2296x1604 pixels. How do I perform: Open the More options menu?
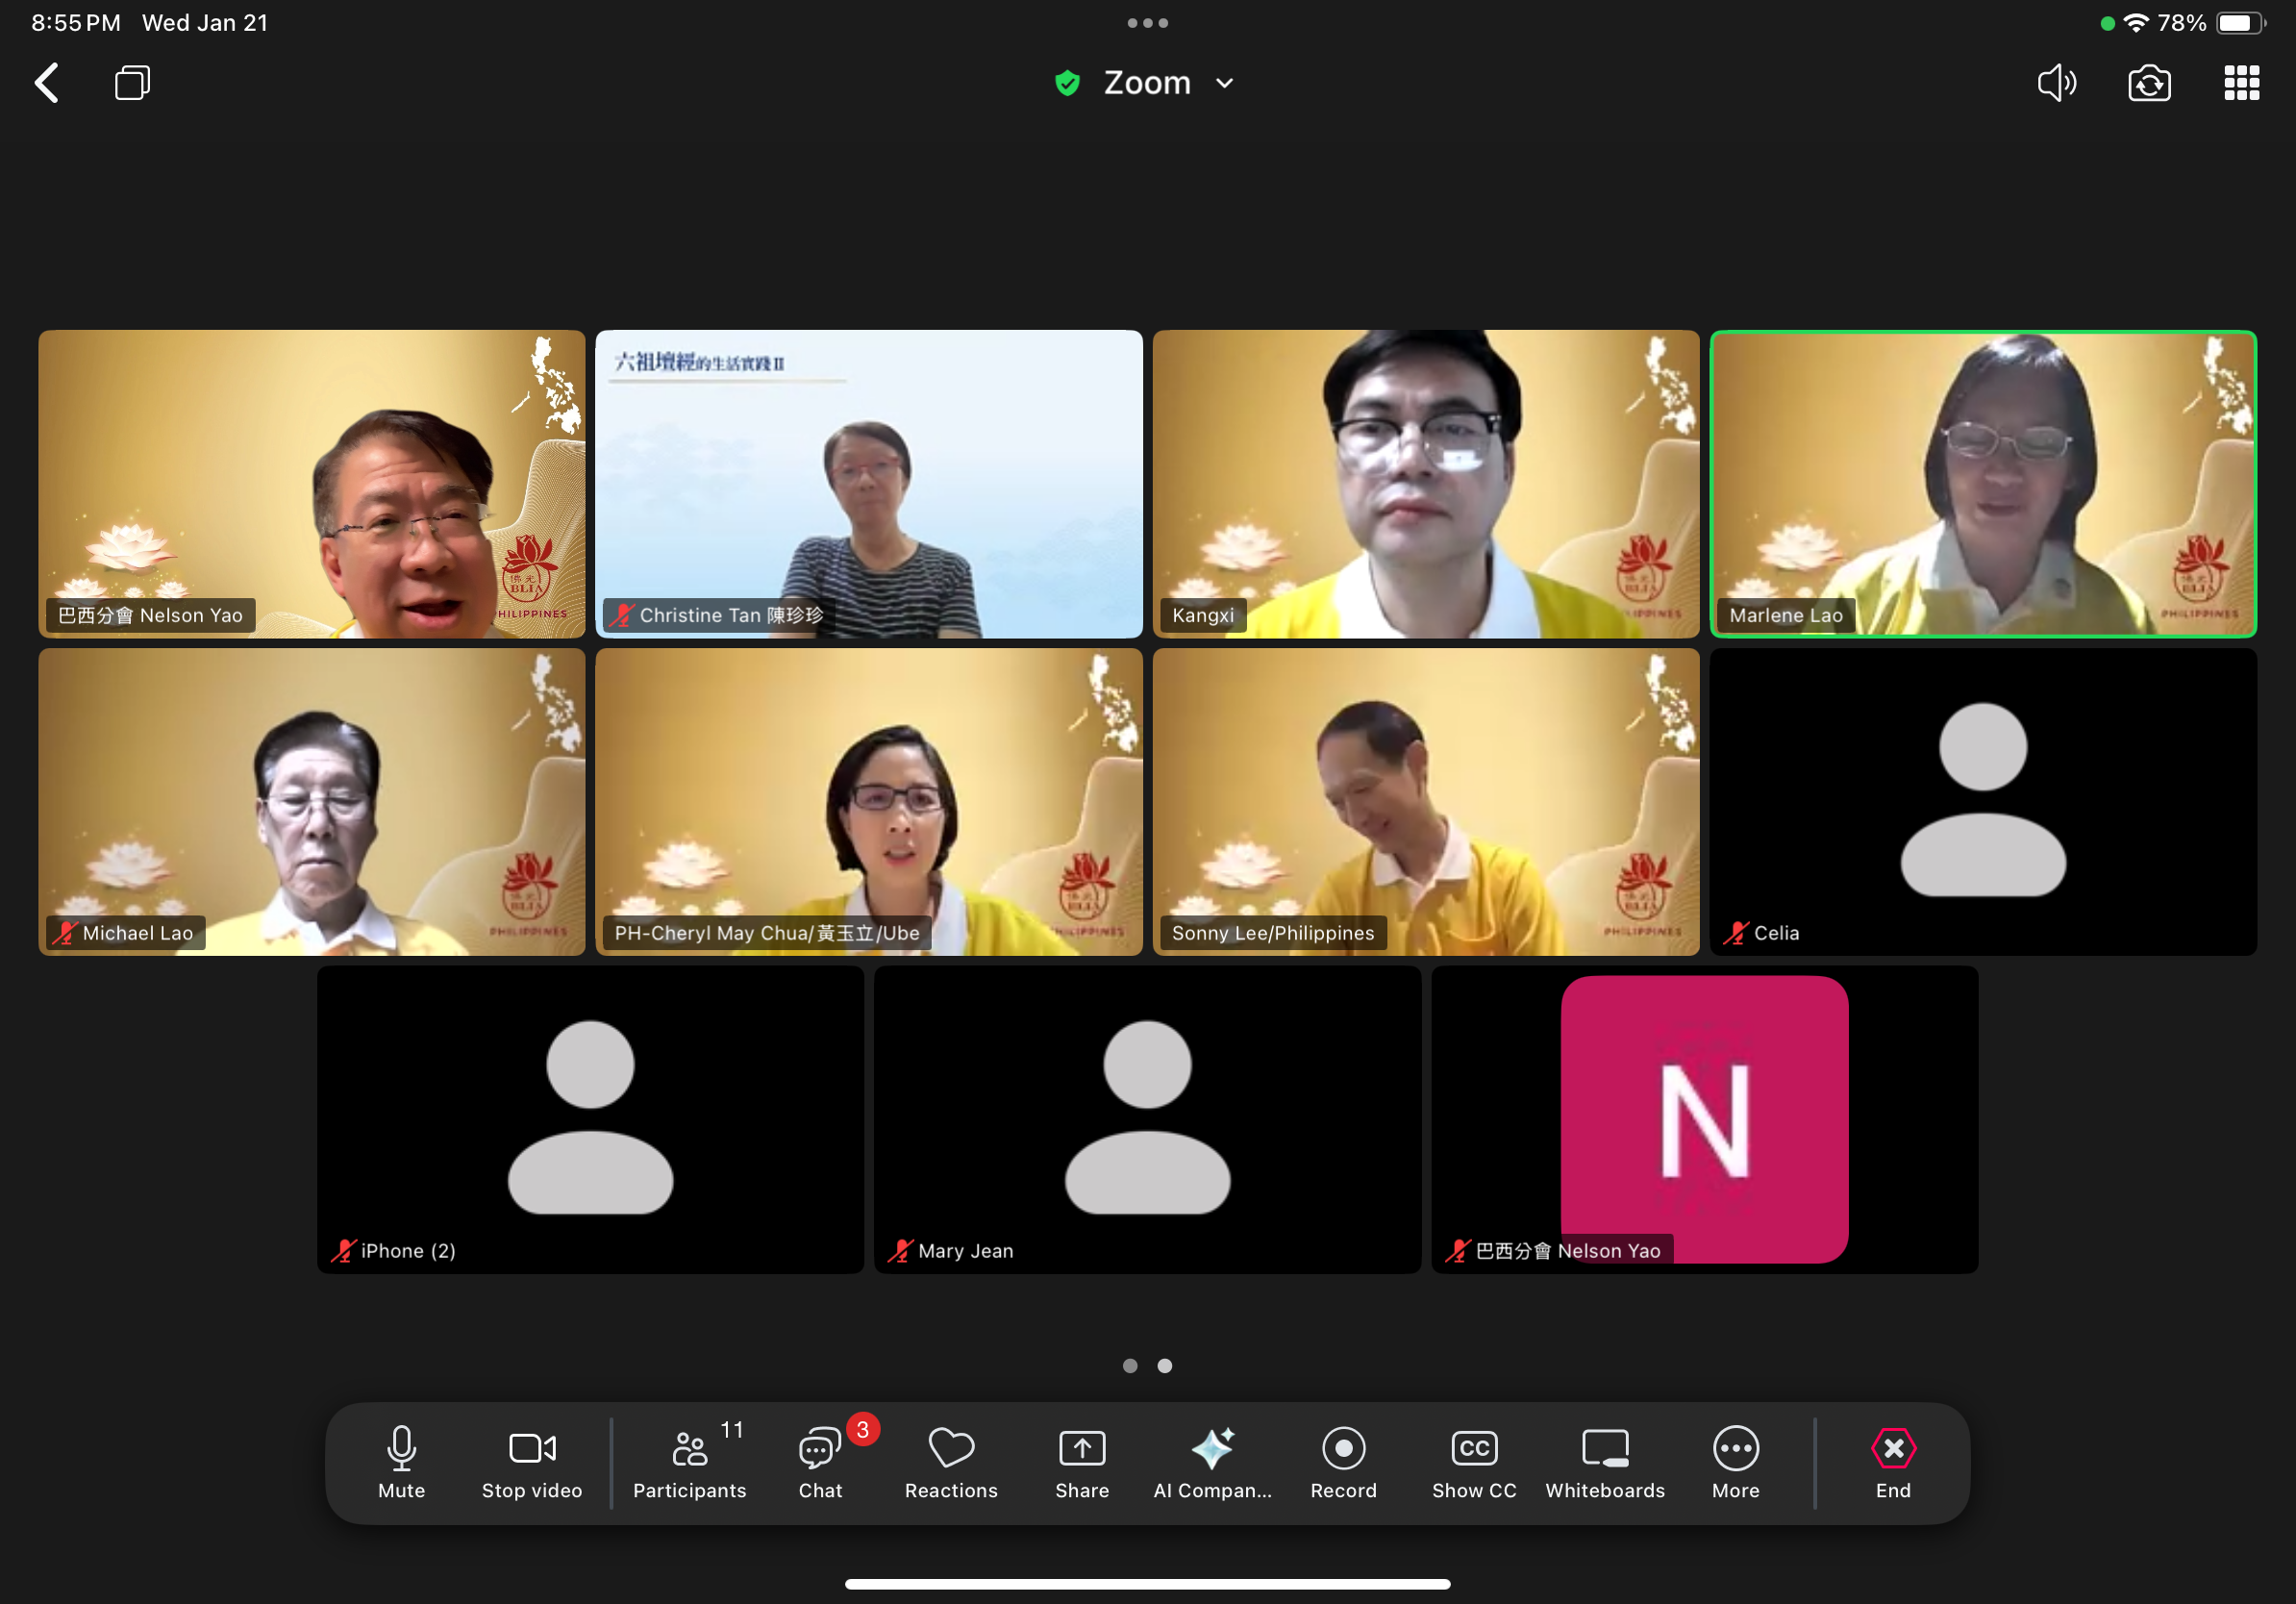(1735, 1461)
